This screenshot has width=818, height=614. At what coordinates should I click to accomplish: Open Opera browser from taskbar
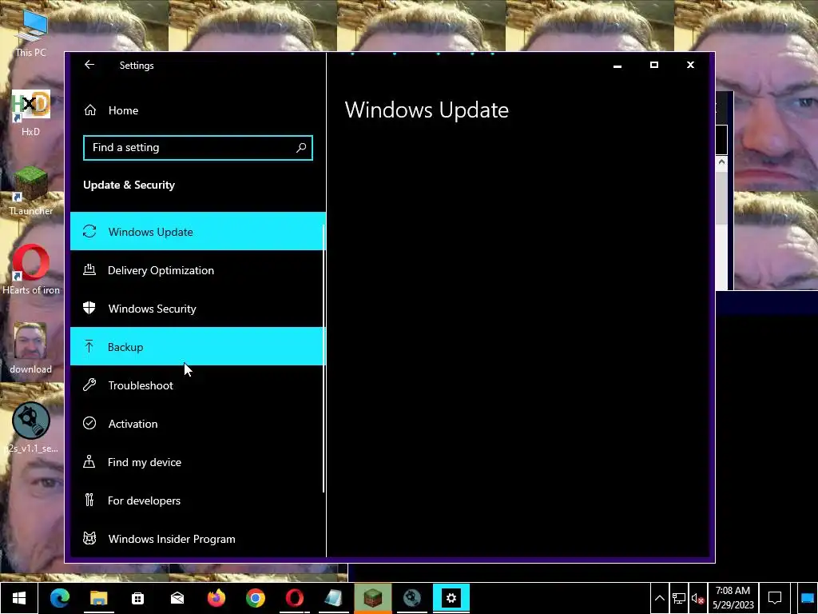pos(294,598)
